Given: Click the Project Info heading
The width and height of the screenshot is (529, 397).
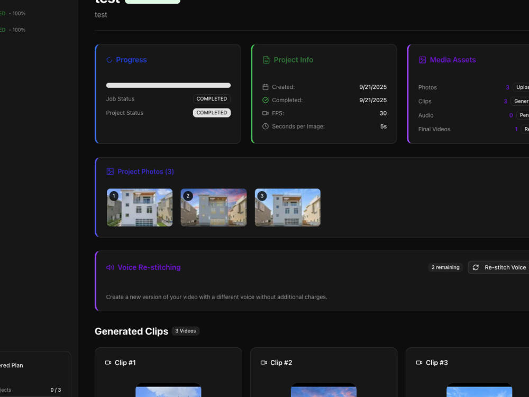Looking at the screenshot, I should point(294,60).
